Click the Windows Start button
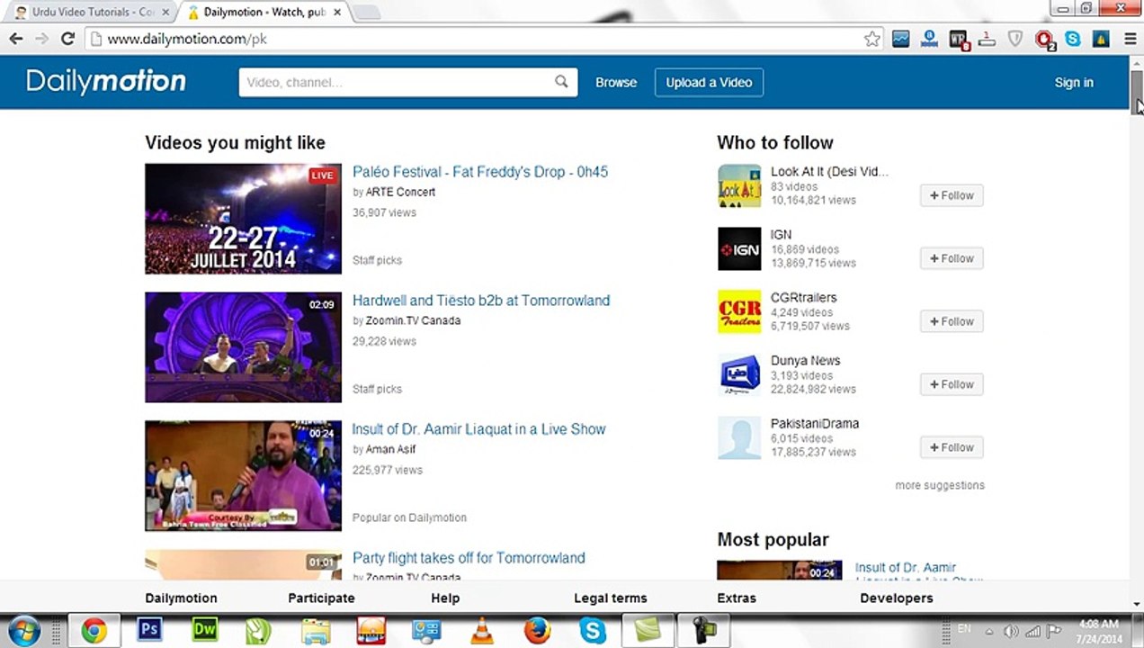This screenshot has width=1144, height=648. click(x=24, y=630)
